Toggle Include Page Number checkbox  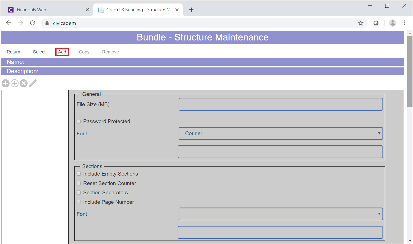coord(79,202)
